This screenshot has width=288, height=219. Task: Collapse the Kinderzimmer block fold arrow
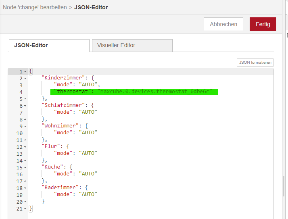pos(25,79)
